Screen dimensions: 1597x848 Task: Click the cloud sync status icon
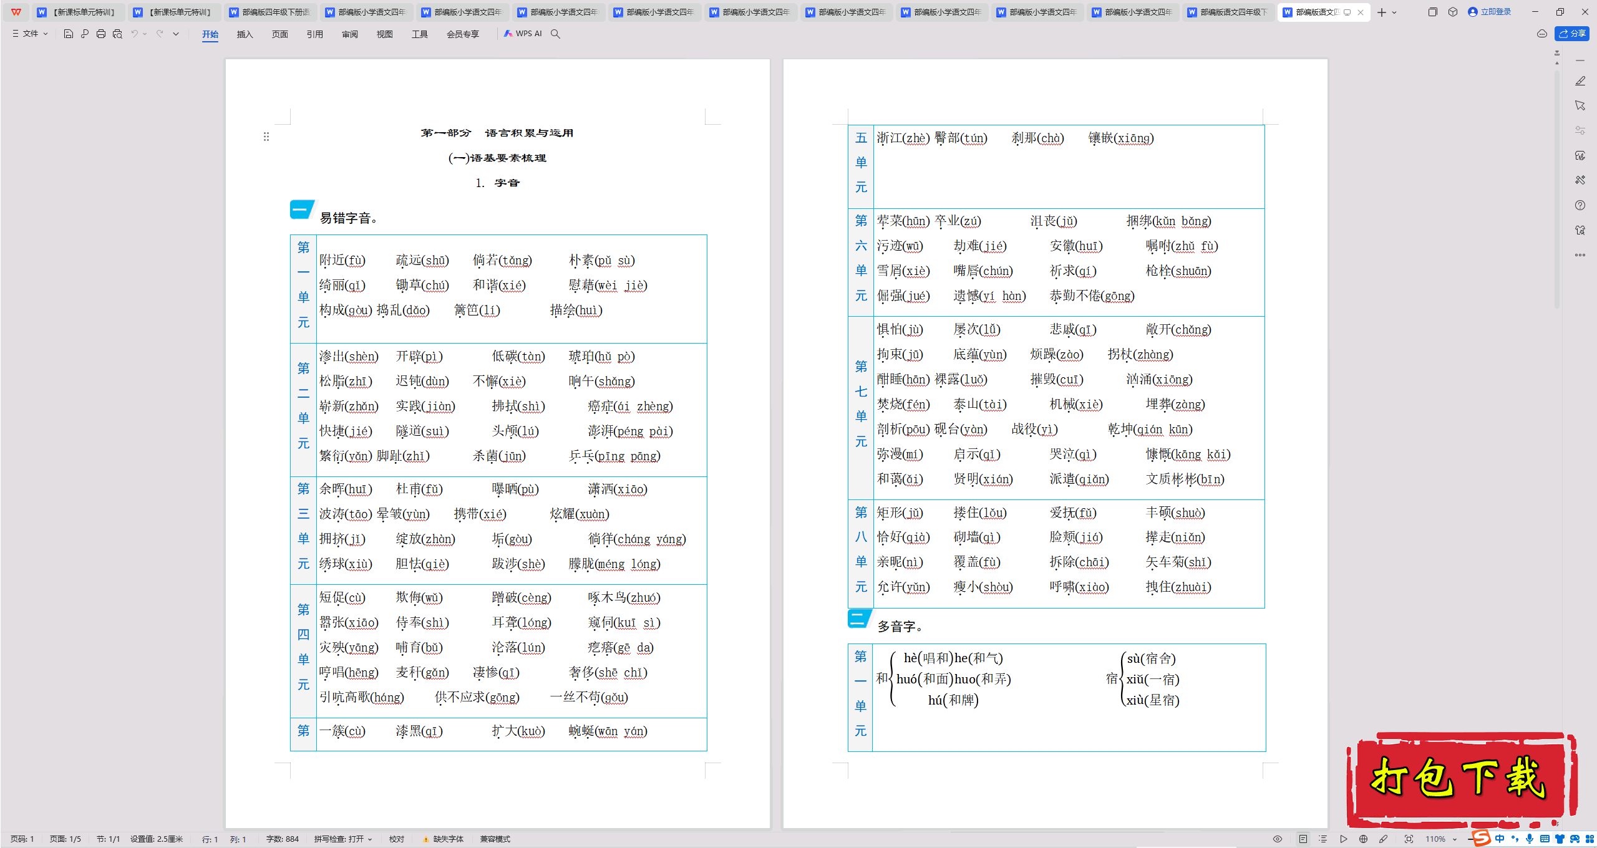(1542, 34)
